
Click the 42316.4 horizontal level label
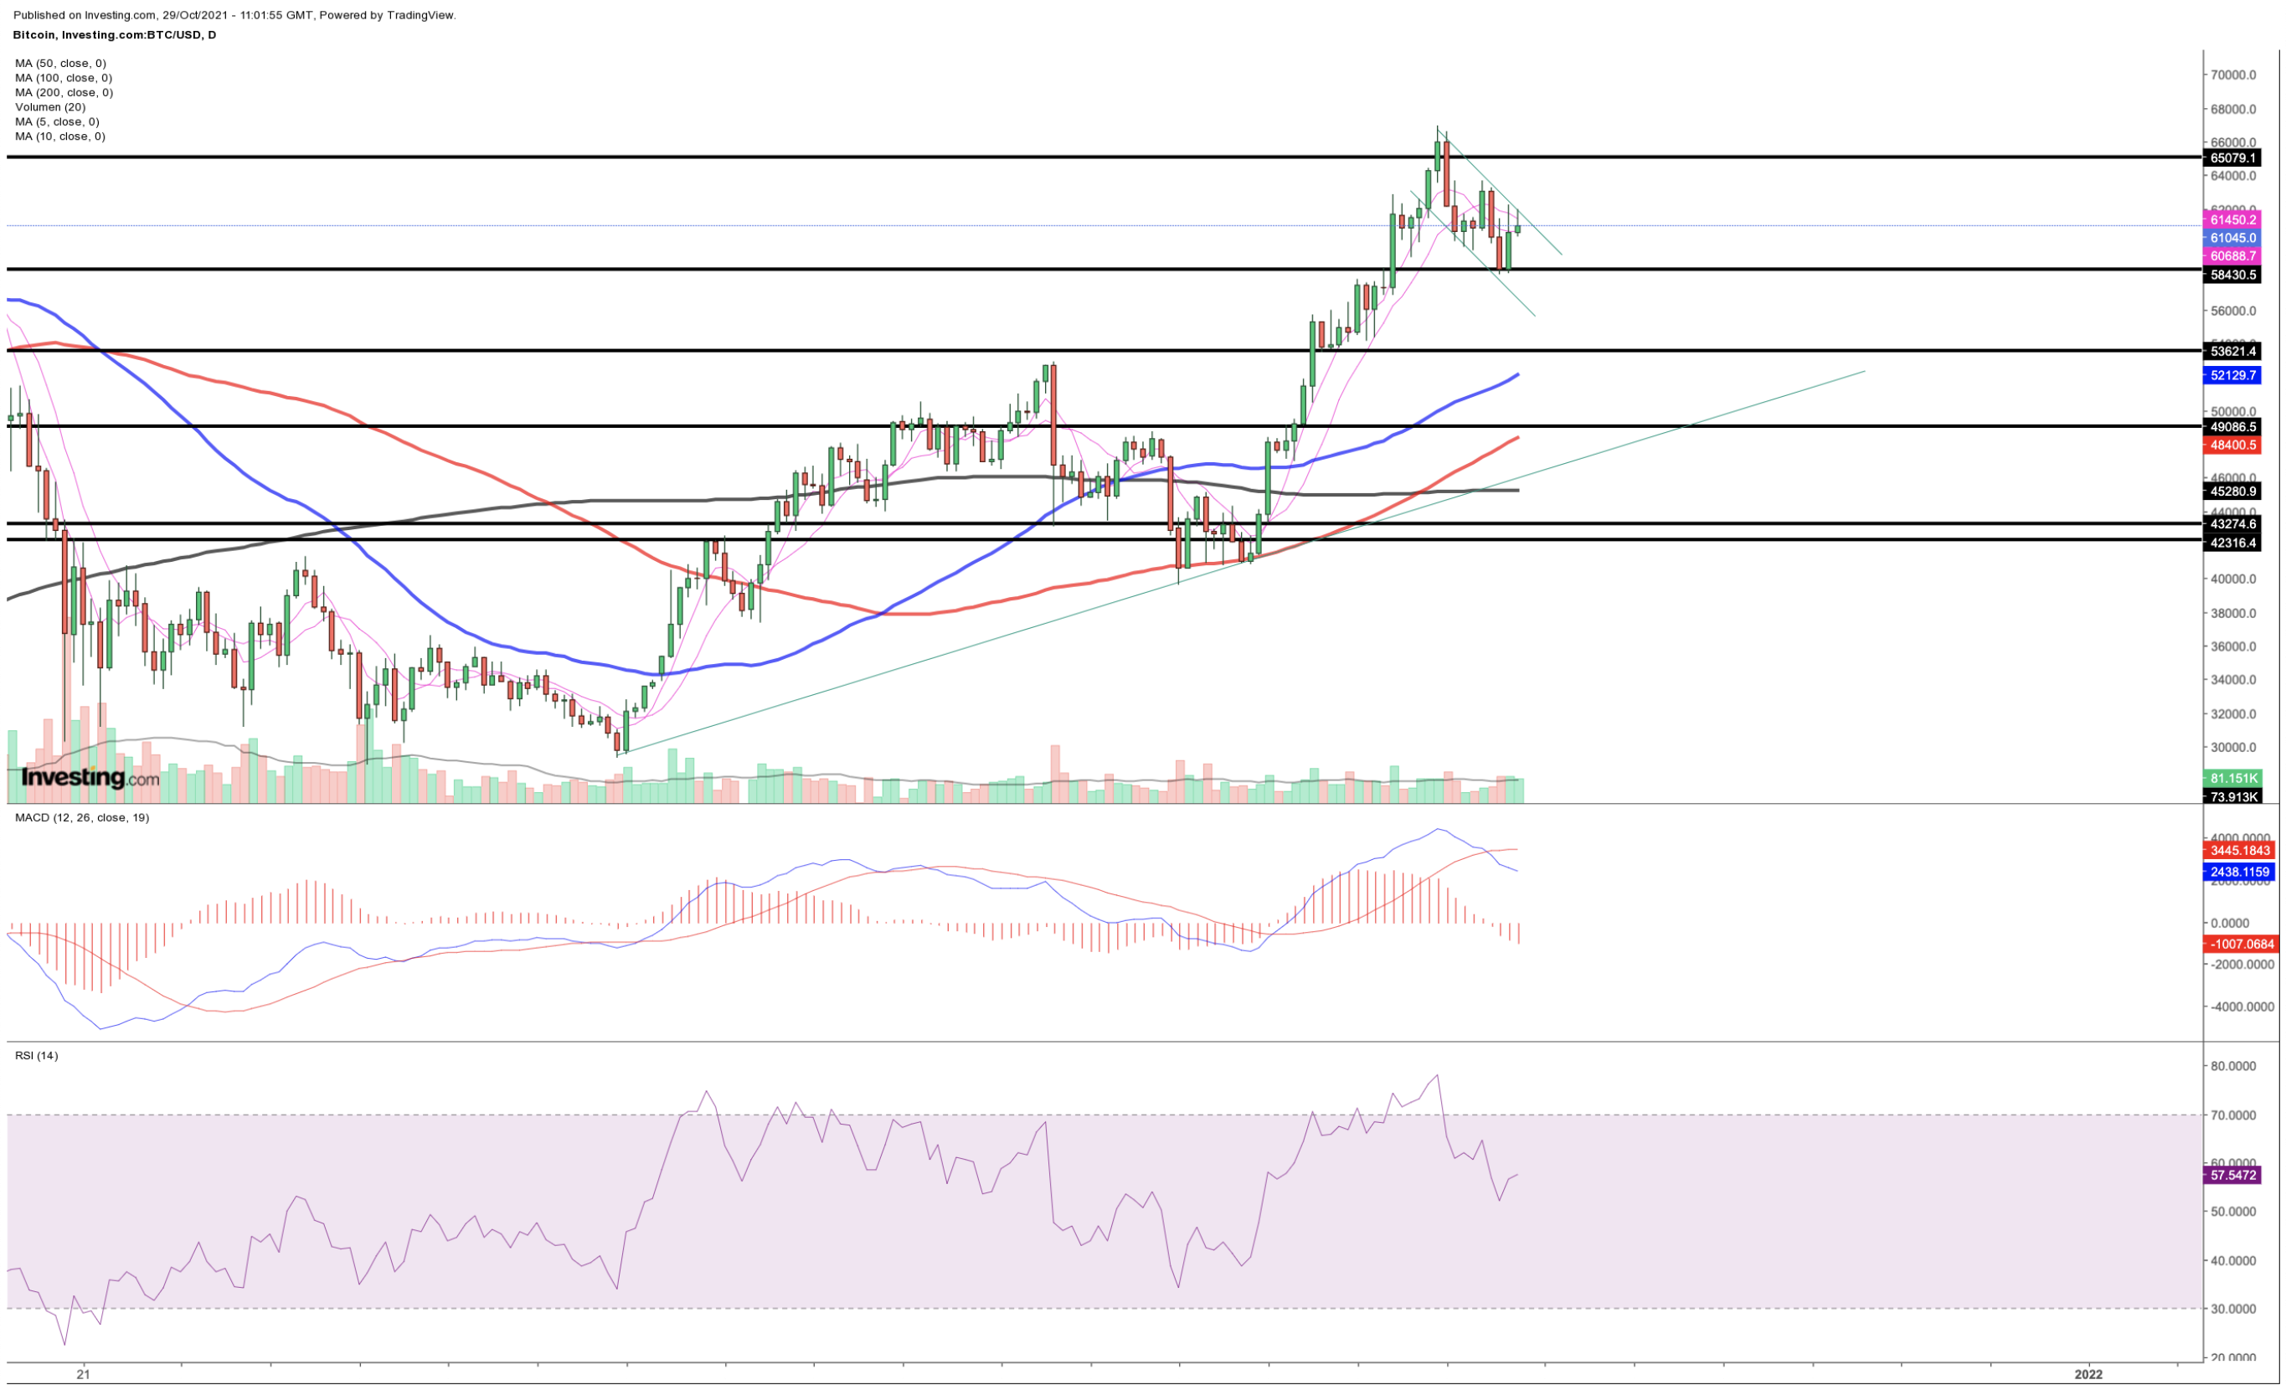2232,543
